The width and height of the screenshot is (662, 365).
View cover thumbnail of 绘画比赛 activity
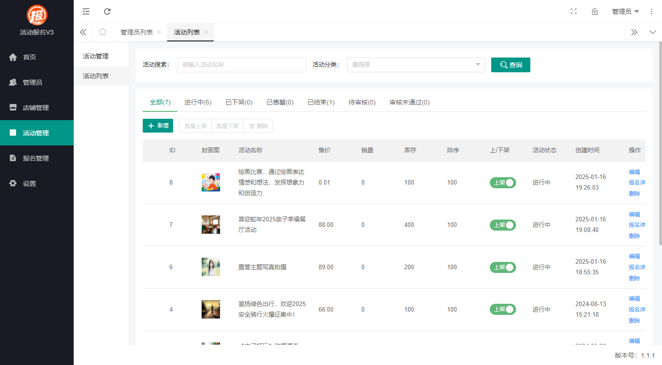click(210, 182)
